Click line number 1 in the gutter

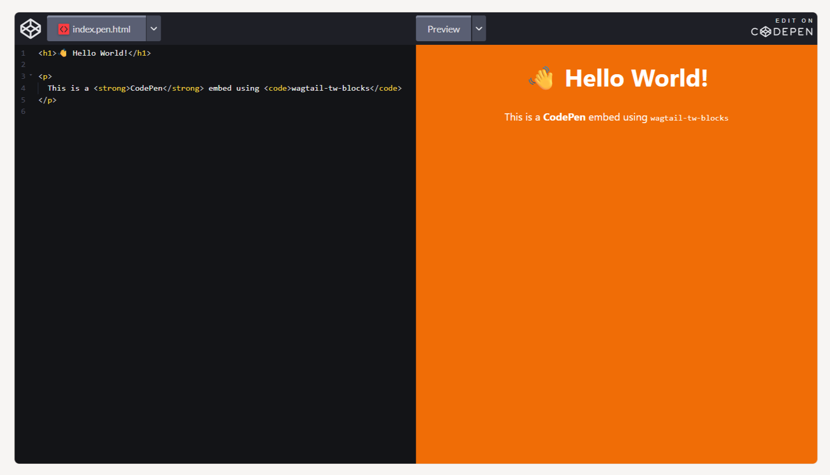point(23,53)
